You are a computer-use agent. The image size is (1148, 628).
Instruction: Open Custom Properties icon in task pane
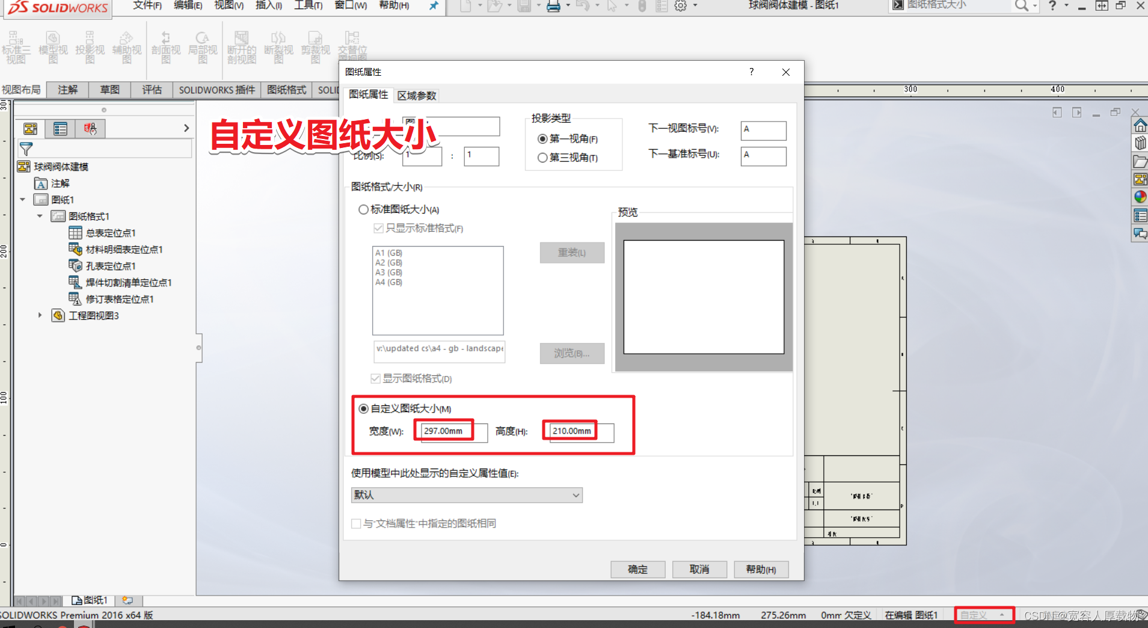point(1140,215)
